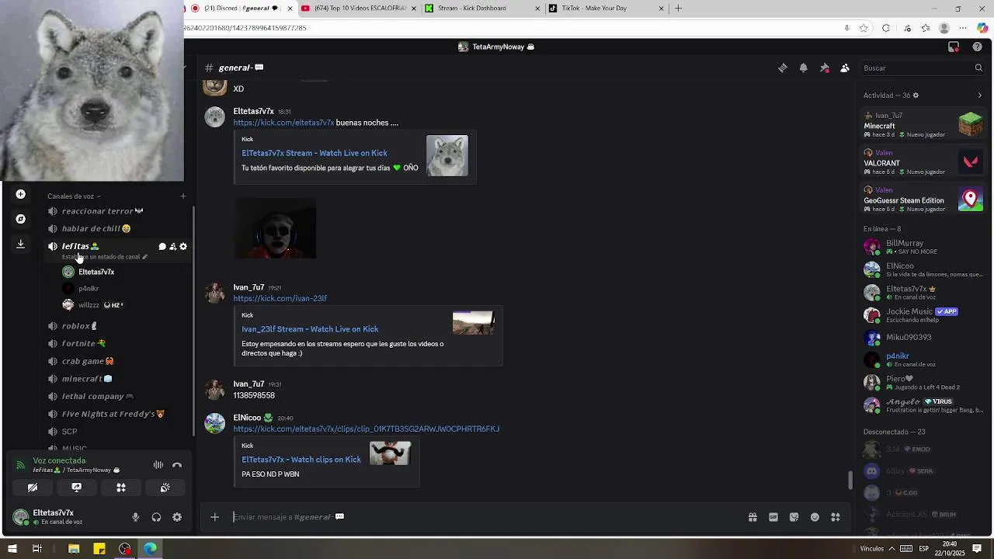Viewport: 994px width, 559px height.
Task: Open the kick.com/ivan-23lf link
Action: (280, 298)
